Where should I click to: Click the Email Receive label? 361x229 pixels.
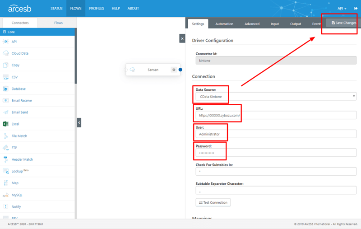(x=22, y=100)
